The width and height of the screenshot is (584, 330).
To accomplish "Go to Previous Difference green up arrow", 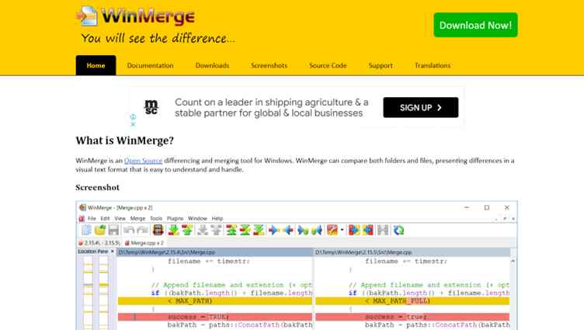I will click(187, 230).
